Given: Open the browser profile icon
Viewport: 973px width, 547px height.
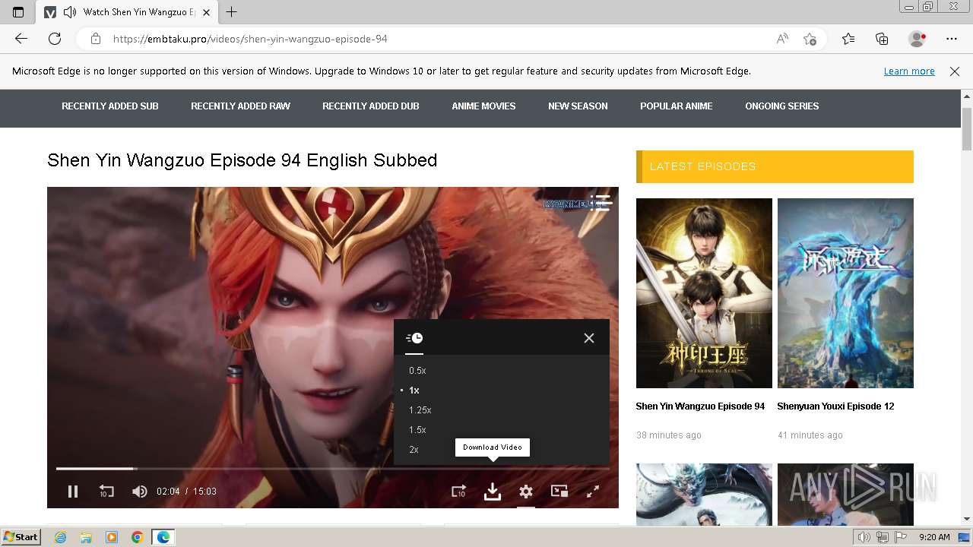Looking at the screenshot, I should point(917,39).
